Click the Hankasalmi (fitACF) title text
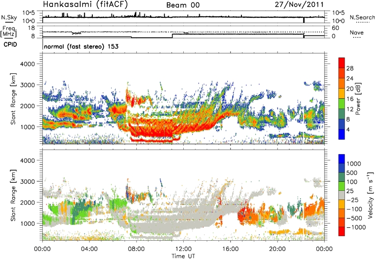Viewport: 375px width, 259px height. click(x=85, y=4)
